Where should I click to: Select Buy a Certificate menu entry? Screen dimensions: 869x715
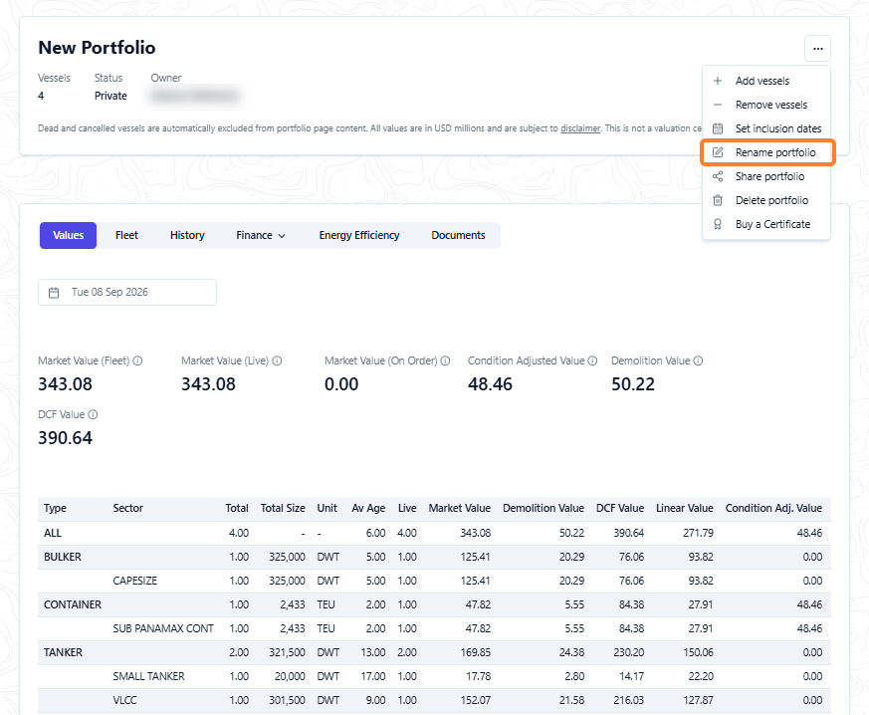pos(766,224)
